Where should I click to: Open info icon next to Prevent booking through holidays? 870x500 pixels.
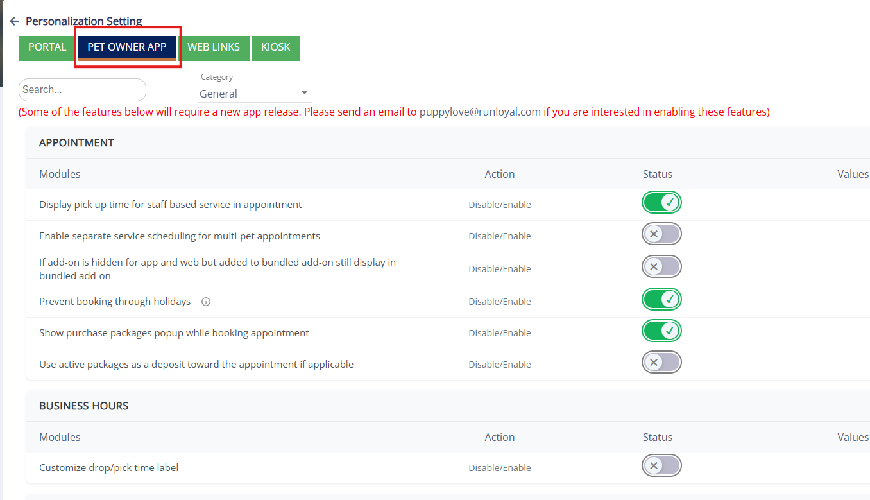[206, 302]
